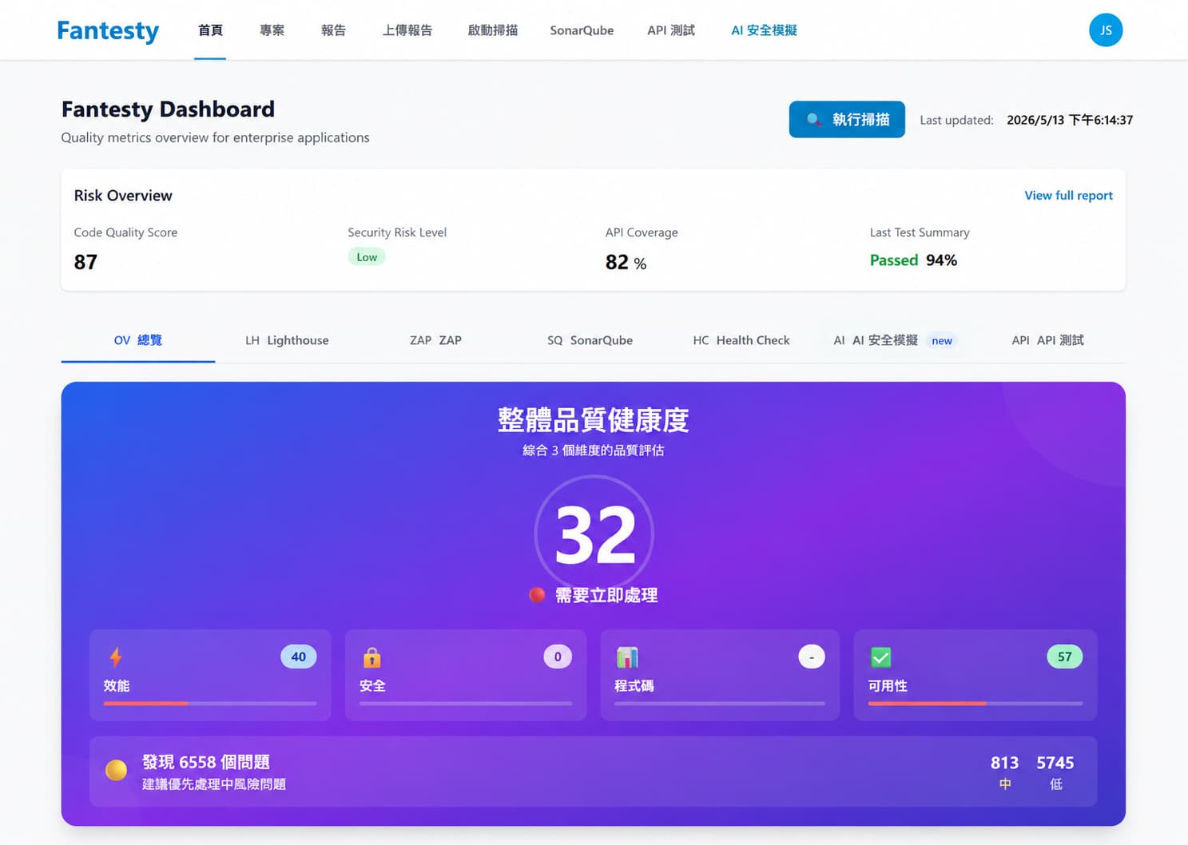Open the View full report link
The height and width of the screenshot is (845, 1188).
(1068, 195)
